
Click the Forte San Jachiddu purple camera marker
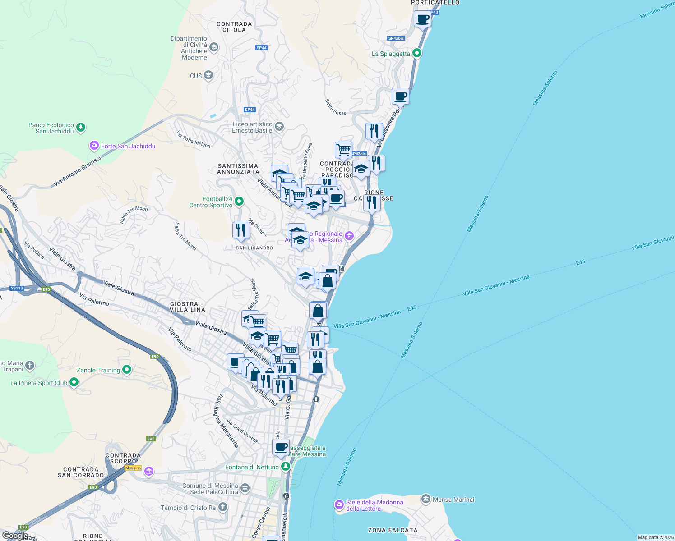tap(94, 145)
